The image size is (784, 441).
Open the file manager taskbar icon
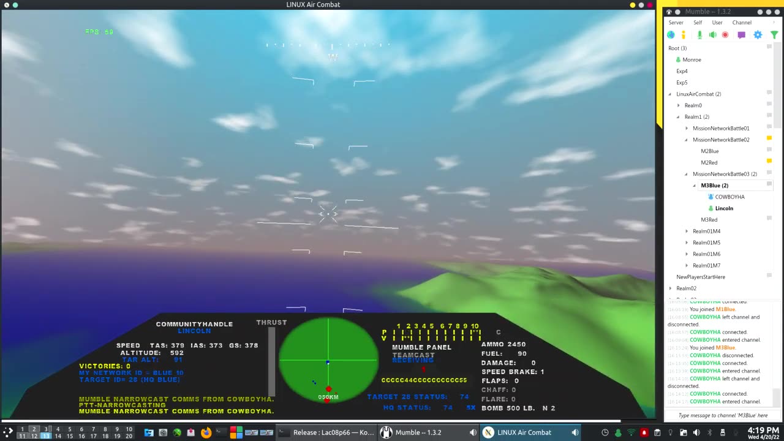[x=149, y=432]
